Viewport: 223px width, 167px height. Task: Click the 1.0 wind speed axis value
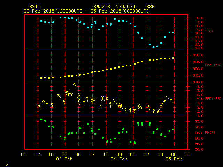click(x=200, y=116)
